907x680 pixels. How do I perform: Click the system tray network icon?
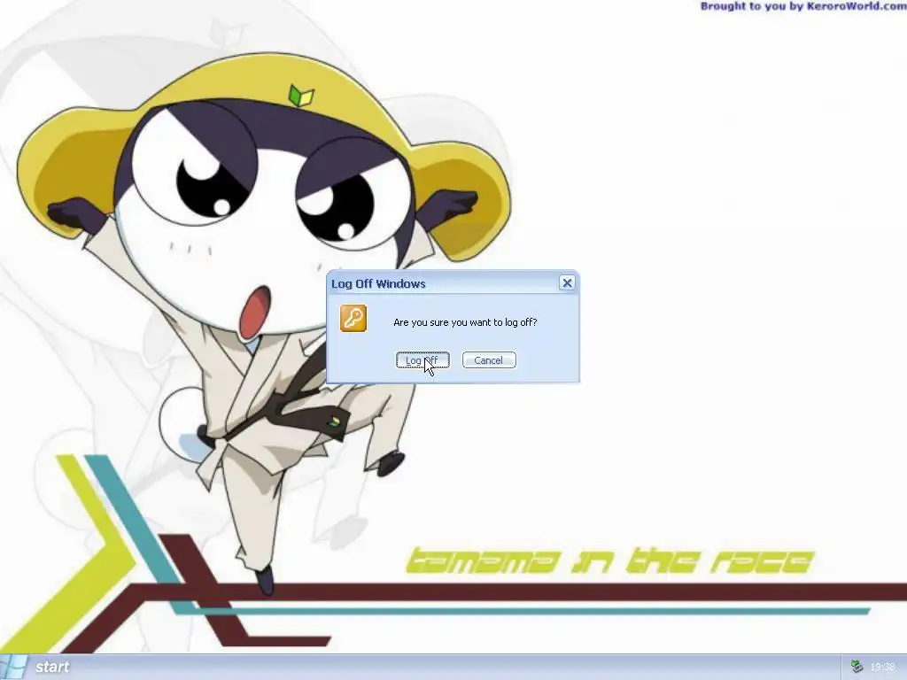[x=857, y=668]
